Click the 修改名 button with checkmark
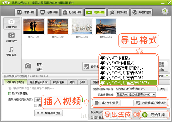This screenshot has height=122, width=172. click(91, 66)
